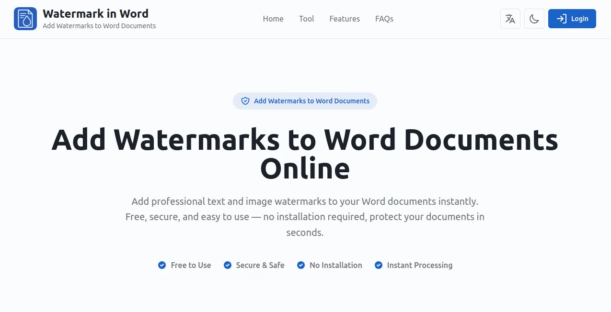Screen dimensions: 611x312
Task: Click the checkmark beside Free to Use
Action: 162,265
